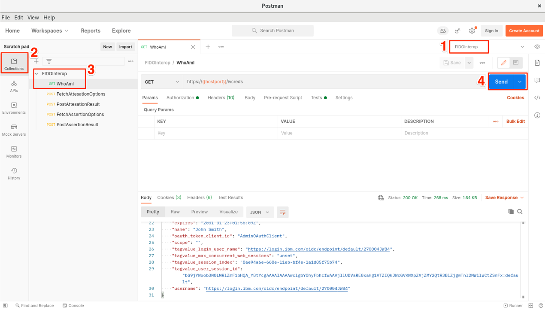Open the capture requests satellite icon
This screenshot has width=545, height=310.
457,30
